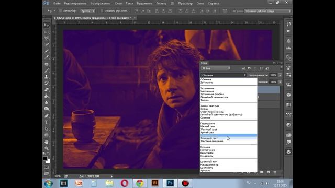
Task: Select the Hand tool
Action: coord(47,142)
